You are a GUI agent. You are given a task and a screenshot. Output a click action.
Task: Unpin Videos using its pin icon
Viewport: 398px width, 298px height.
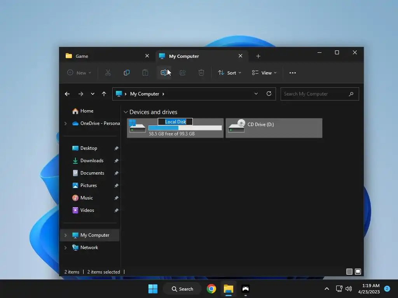tap(116, 210)
